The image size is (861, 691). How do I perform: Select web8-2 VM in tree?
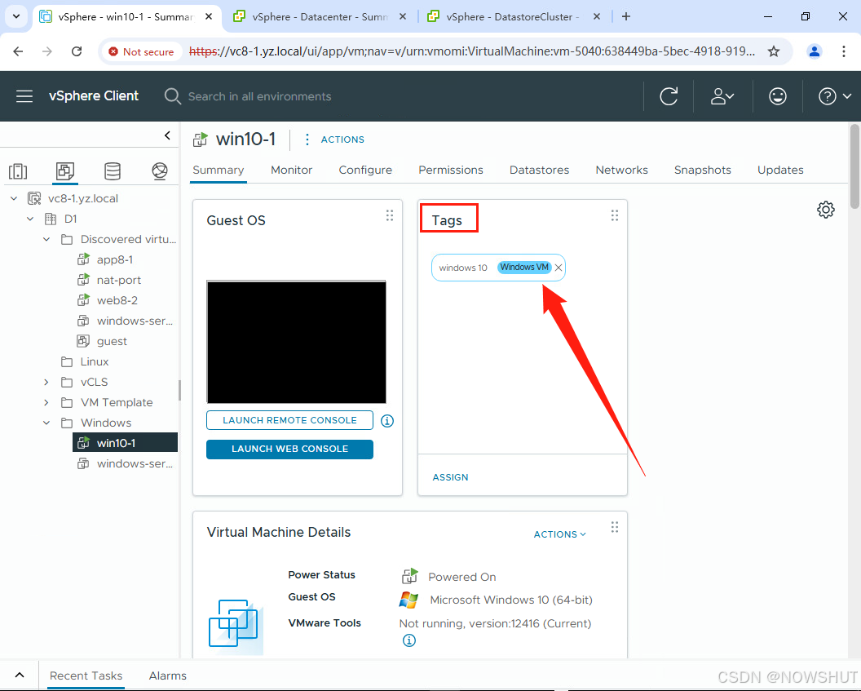pos(117,300)
